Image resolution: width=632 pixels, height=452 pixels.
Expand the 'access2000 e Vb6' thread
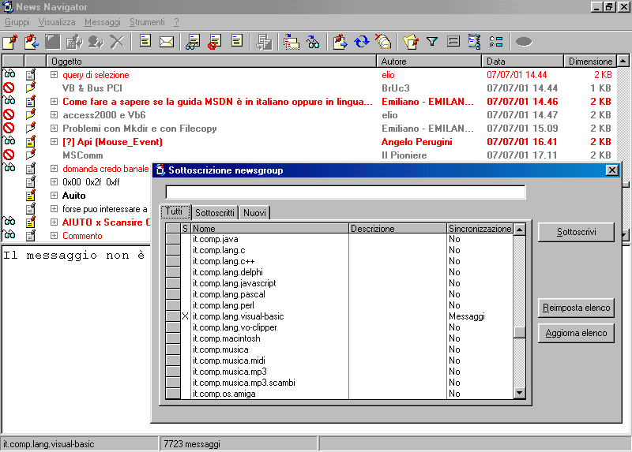click(55, 115)
